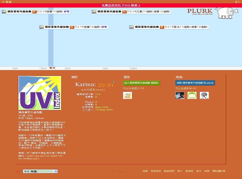Click the red banner Plurk account link
242x179 pixels.
pyautogui.click(x=121, y=5)
